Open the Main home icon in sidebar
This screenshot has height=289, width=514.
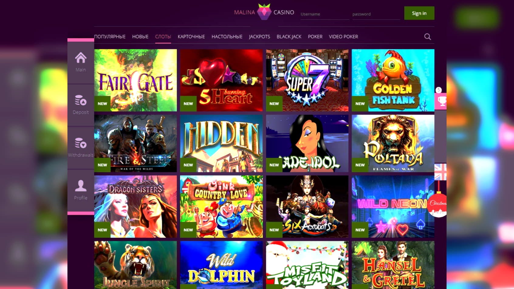[81, 58]
